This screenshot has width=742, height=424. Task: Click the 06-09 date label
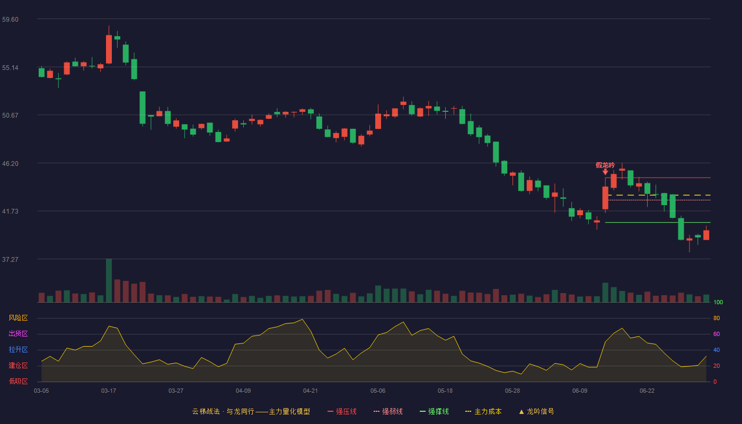click(x=580, y=391)
